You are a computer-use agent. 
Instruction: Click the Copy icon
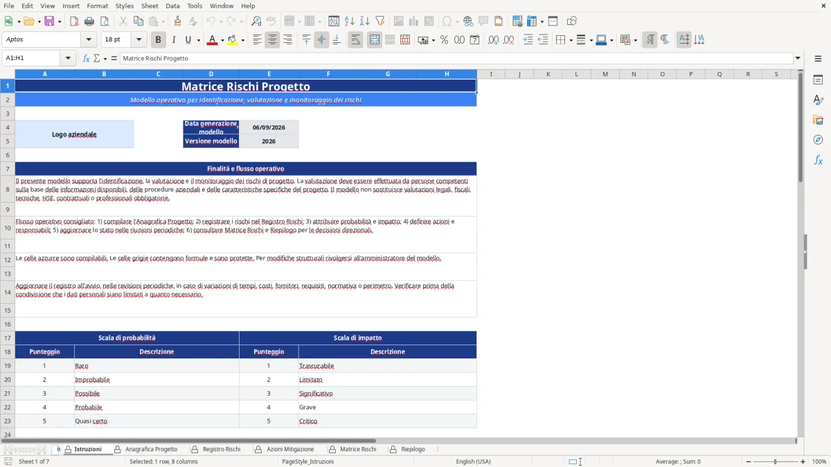[138, 21]
